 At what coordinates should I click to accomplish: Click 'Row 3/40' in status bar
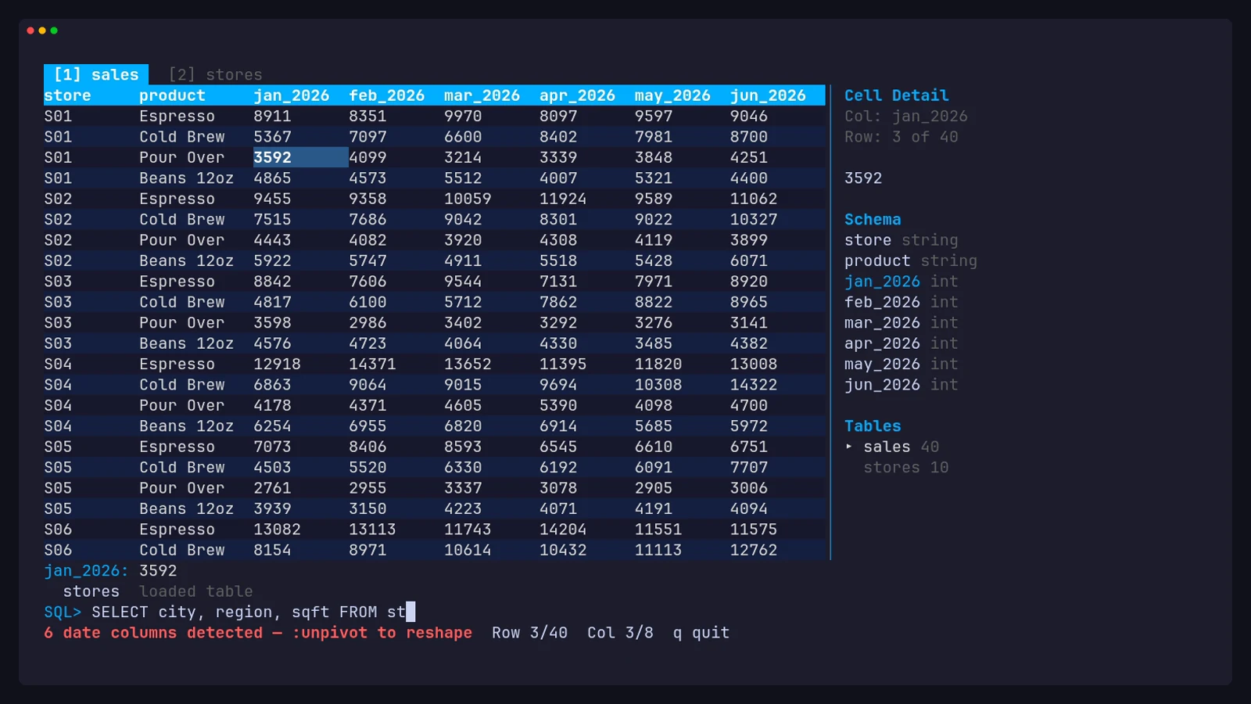tap(529, 632)
